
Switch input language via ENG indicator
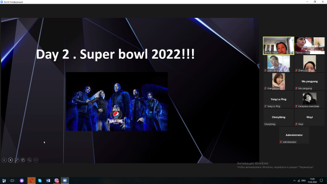pyautogui.click(x=303, y=180)
